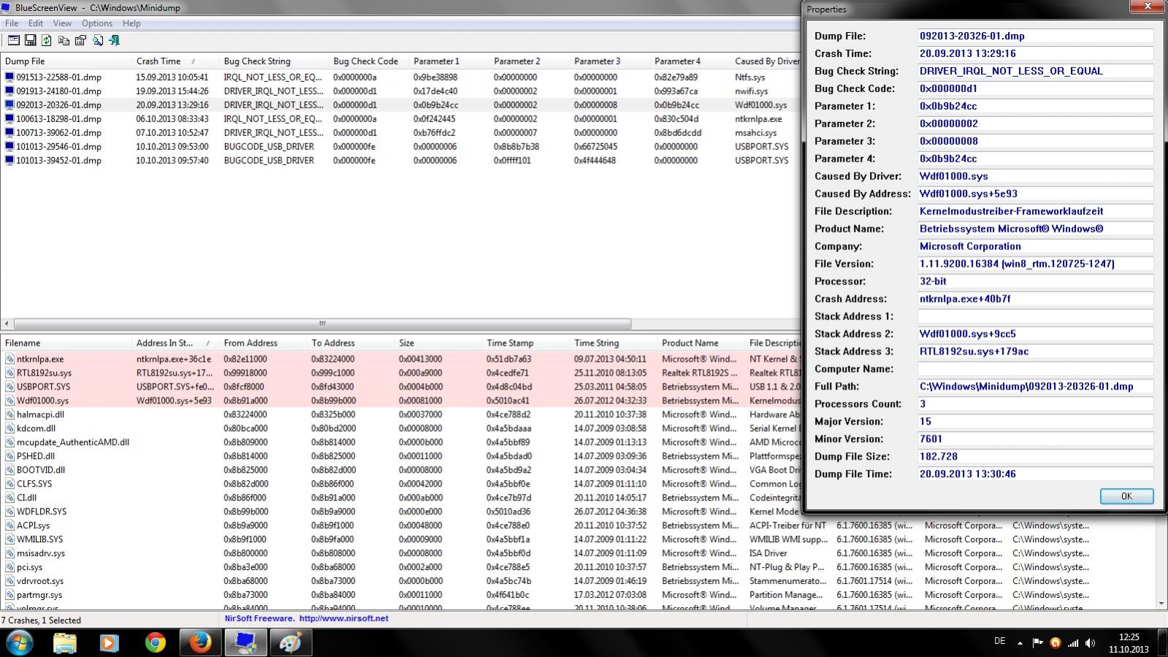The image size is (1168, 657).
Task: Select the 092013-20326-01.dmp row
Action: (x=400, y=105)
